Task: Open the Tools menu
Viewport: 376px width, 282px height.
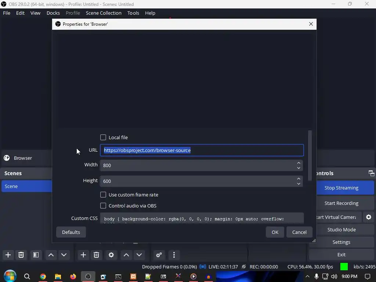Action: [133, 13]
